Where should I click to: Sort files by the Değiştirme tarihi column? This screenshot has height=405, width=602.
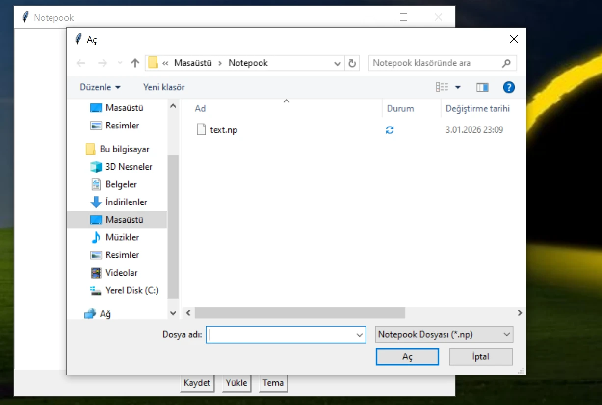point(477,108)
